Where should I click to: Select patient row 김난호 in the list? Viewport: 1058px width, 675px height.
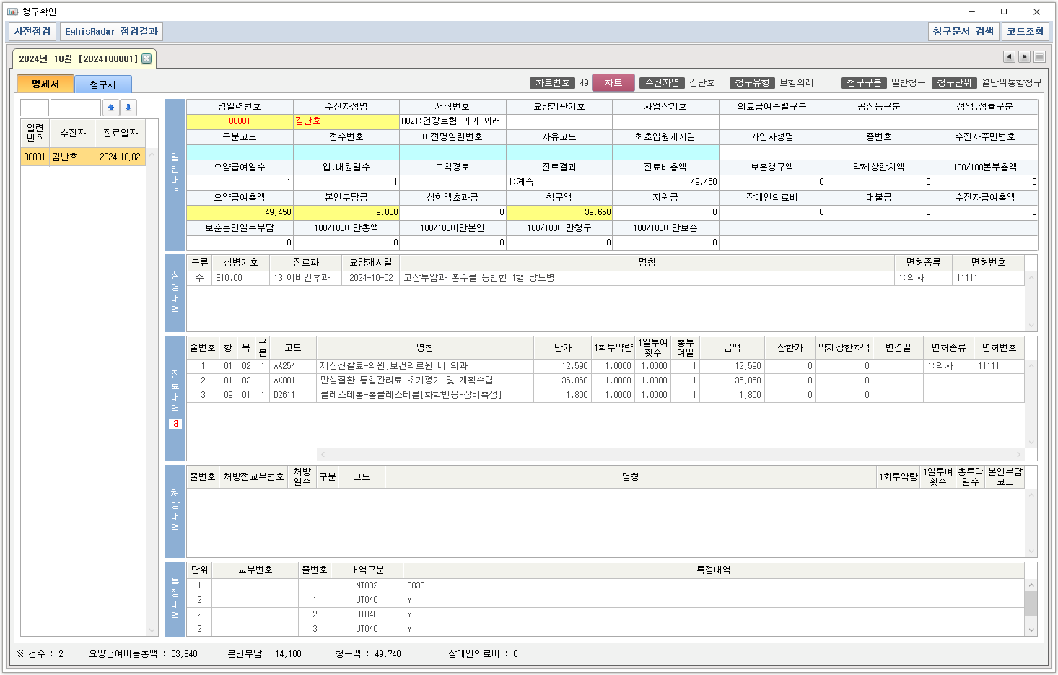coord(72,157)
